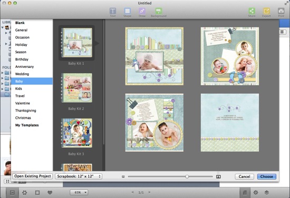Screen dimensions: 290x198
Task: Click the 1/1 page indicator
Action: [x=141, y=192]
